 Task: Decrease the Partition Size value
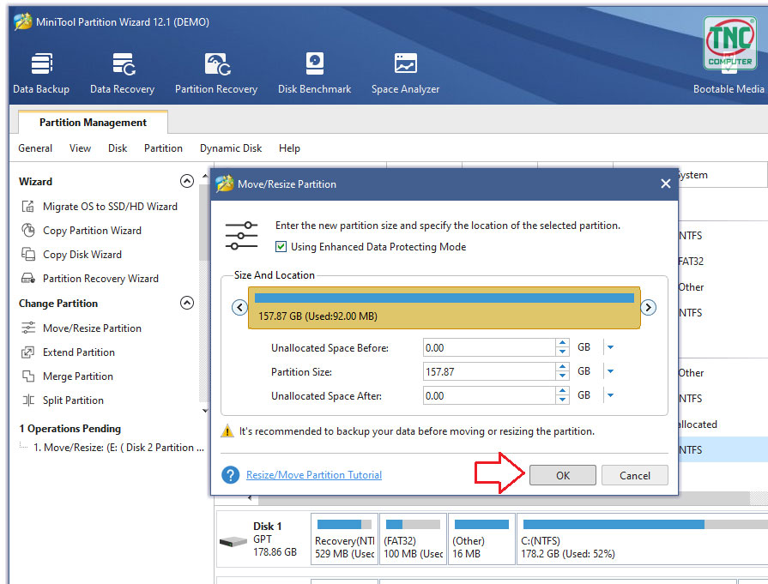(x=562, y=376)
